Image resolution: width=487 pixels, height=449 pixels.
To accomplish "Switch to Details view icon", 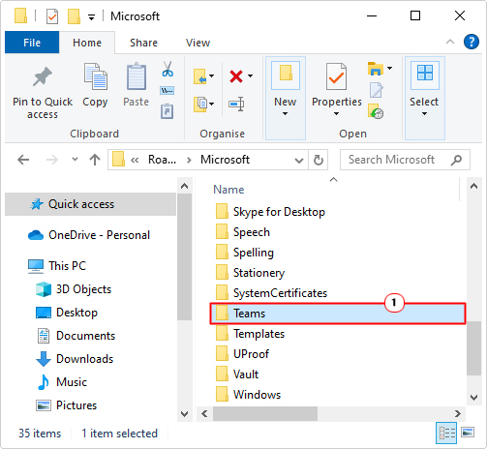I will (446, 433).
